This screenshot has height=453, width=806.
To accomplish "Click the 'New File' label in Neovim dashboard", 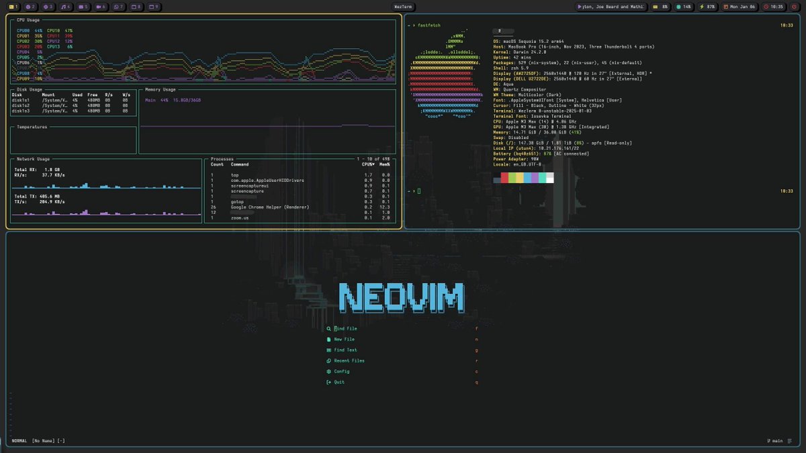I will [x=344, y=340].
